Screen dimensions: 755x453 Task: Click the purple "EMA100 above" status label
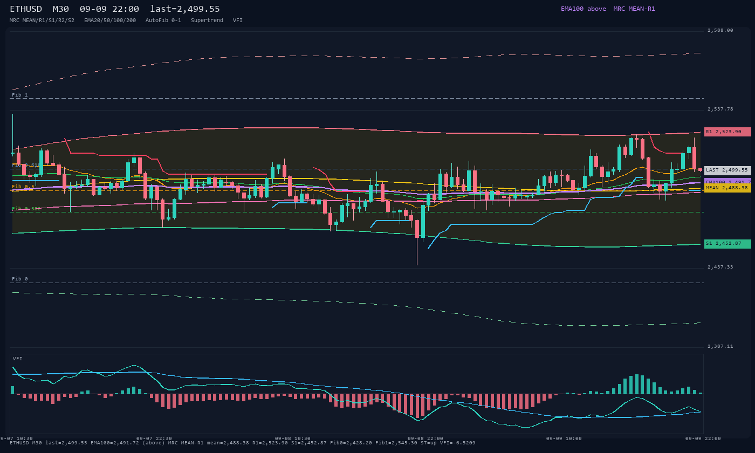[583, 9]
